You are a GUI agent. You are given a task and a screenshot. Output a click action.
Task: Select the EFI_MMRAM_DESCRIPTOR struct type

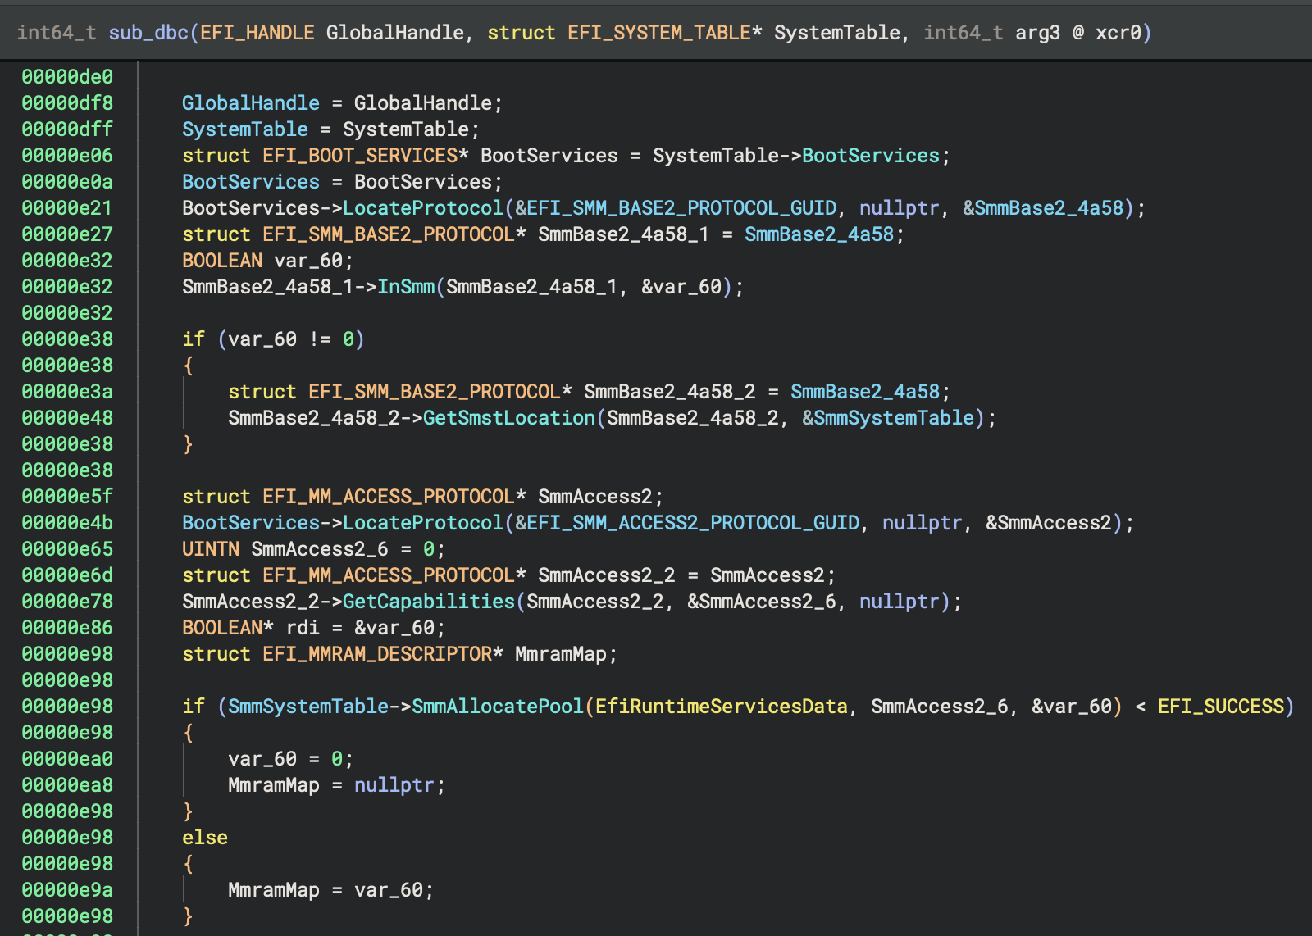click(377, 654)
